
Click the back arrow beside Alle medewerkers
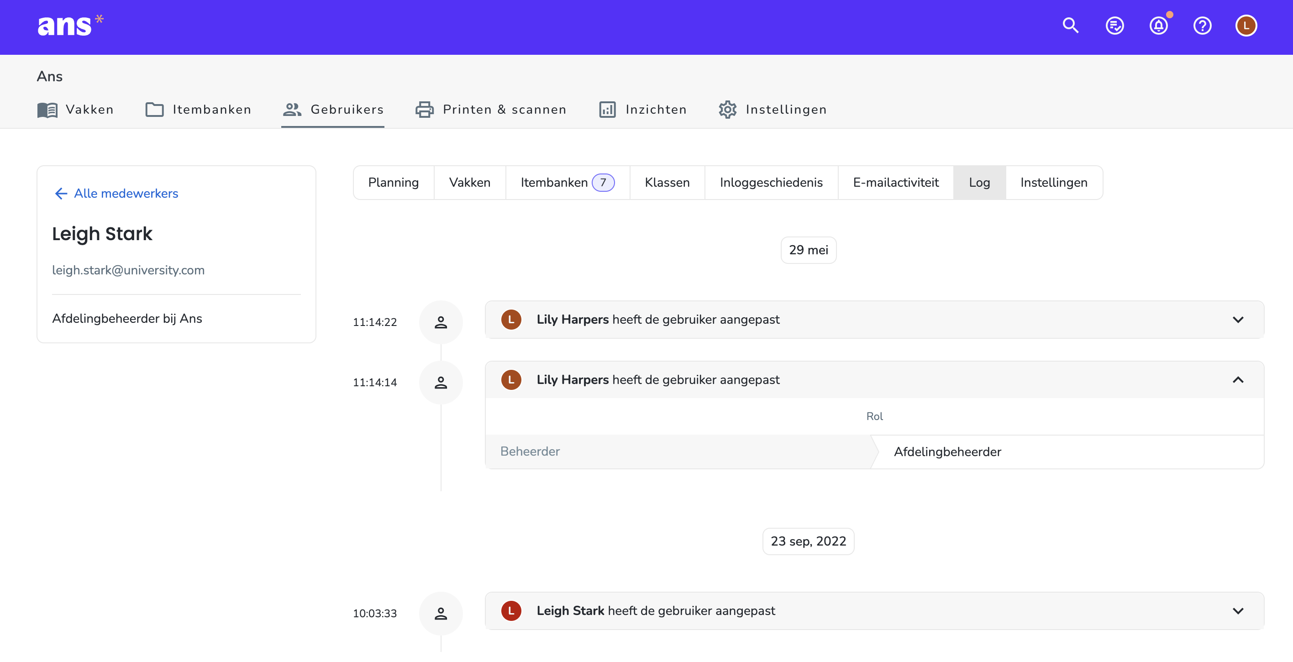(x=61, y=194)
